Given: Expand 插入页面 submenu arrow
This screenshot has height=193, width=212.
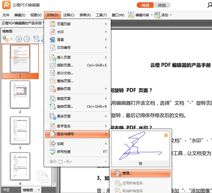Looking at the screenshot, I should [106, 58].
